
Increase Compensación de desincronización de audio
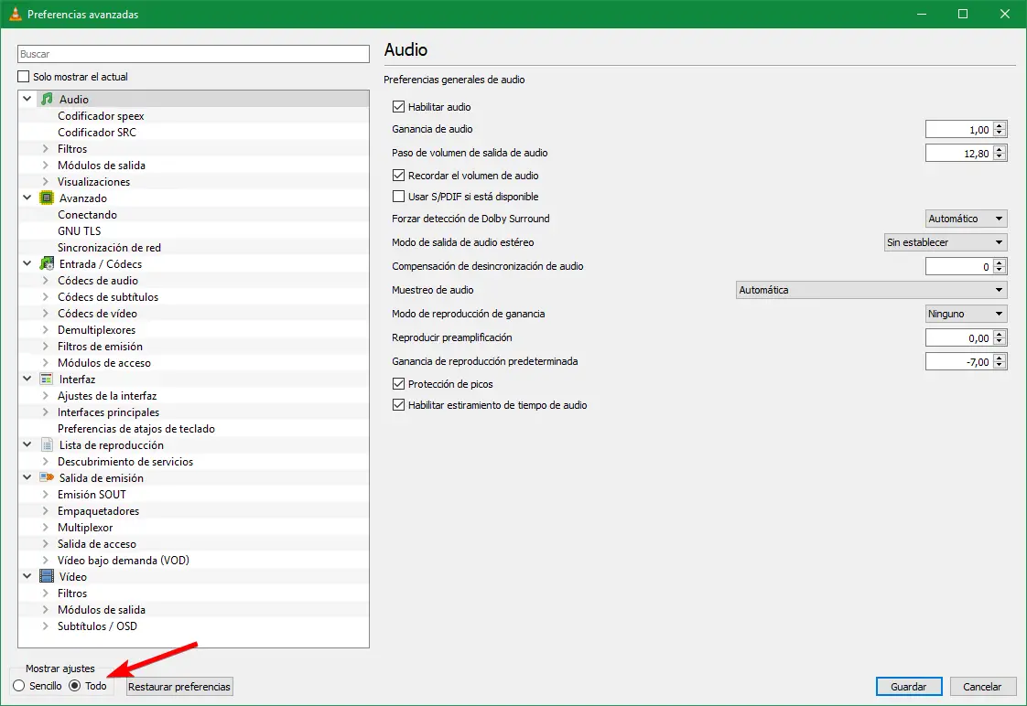point(1000,262)
